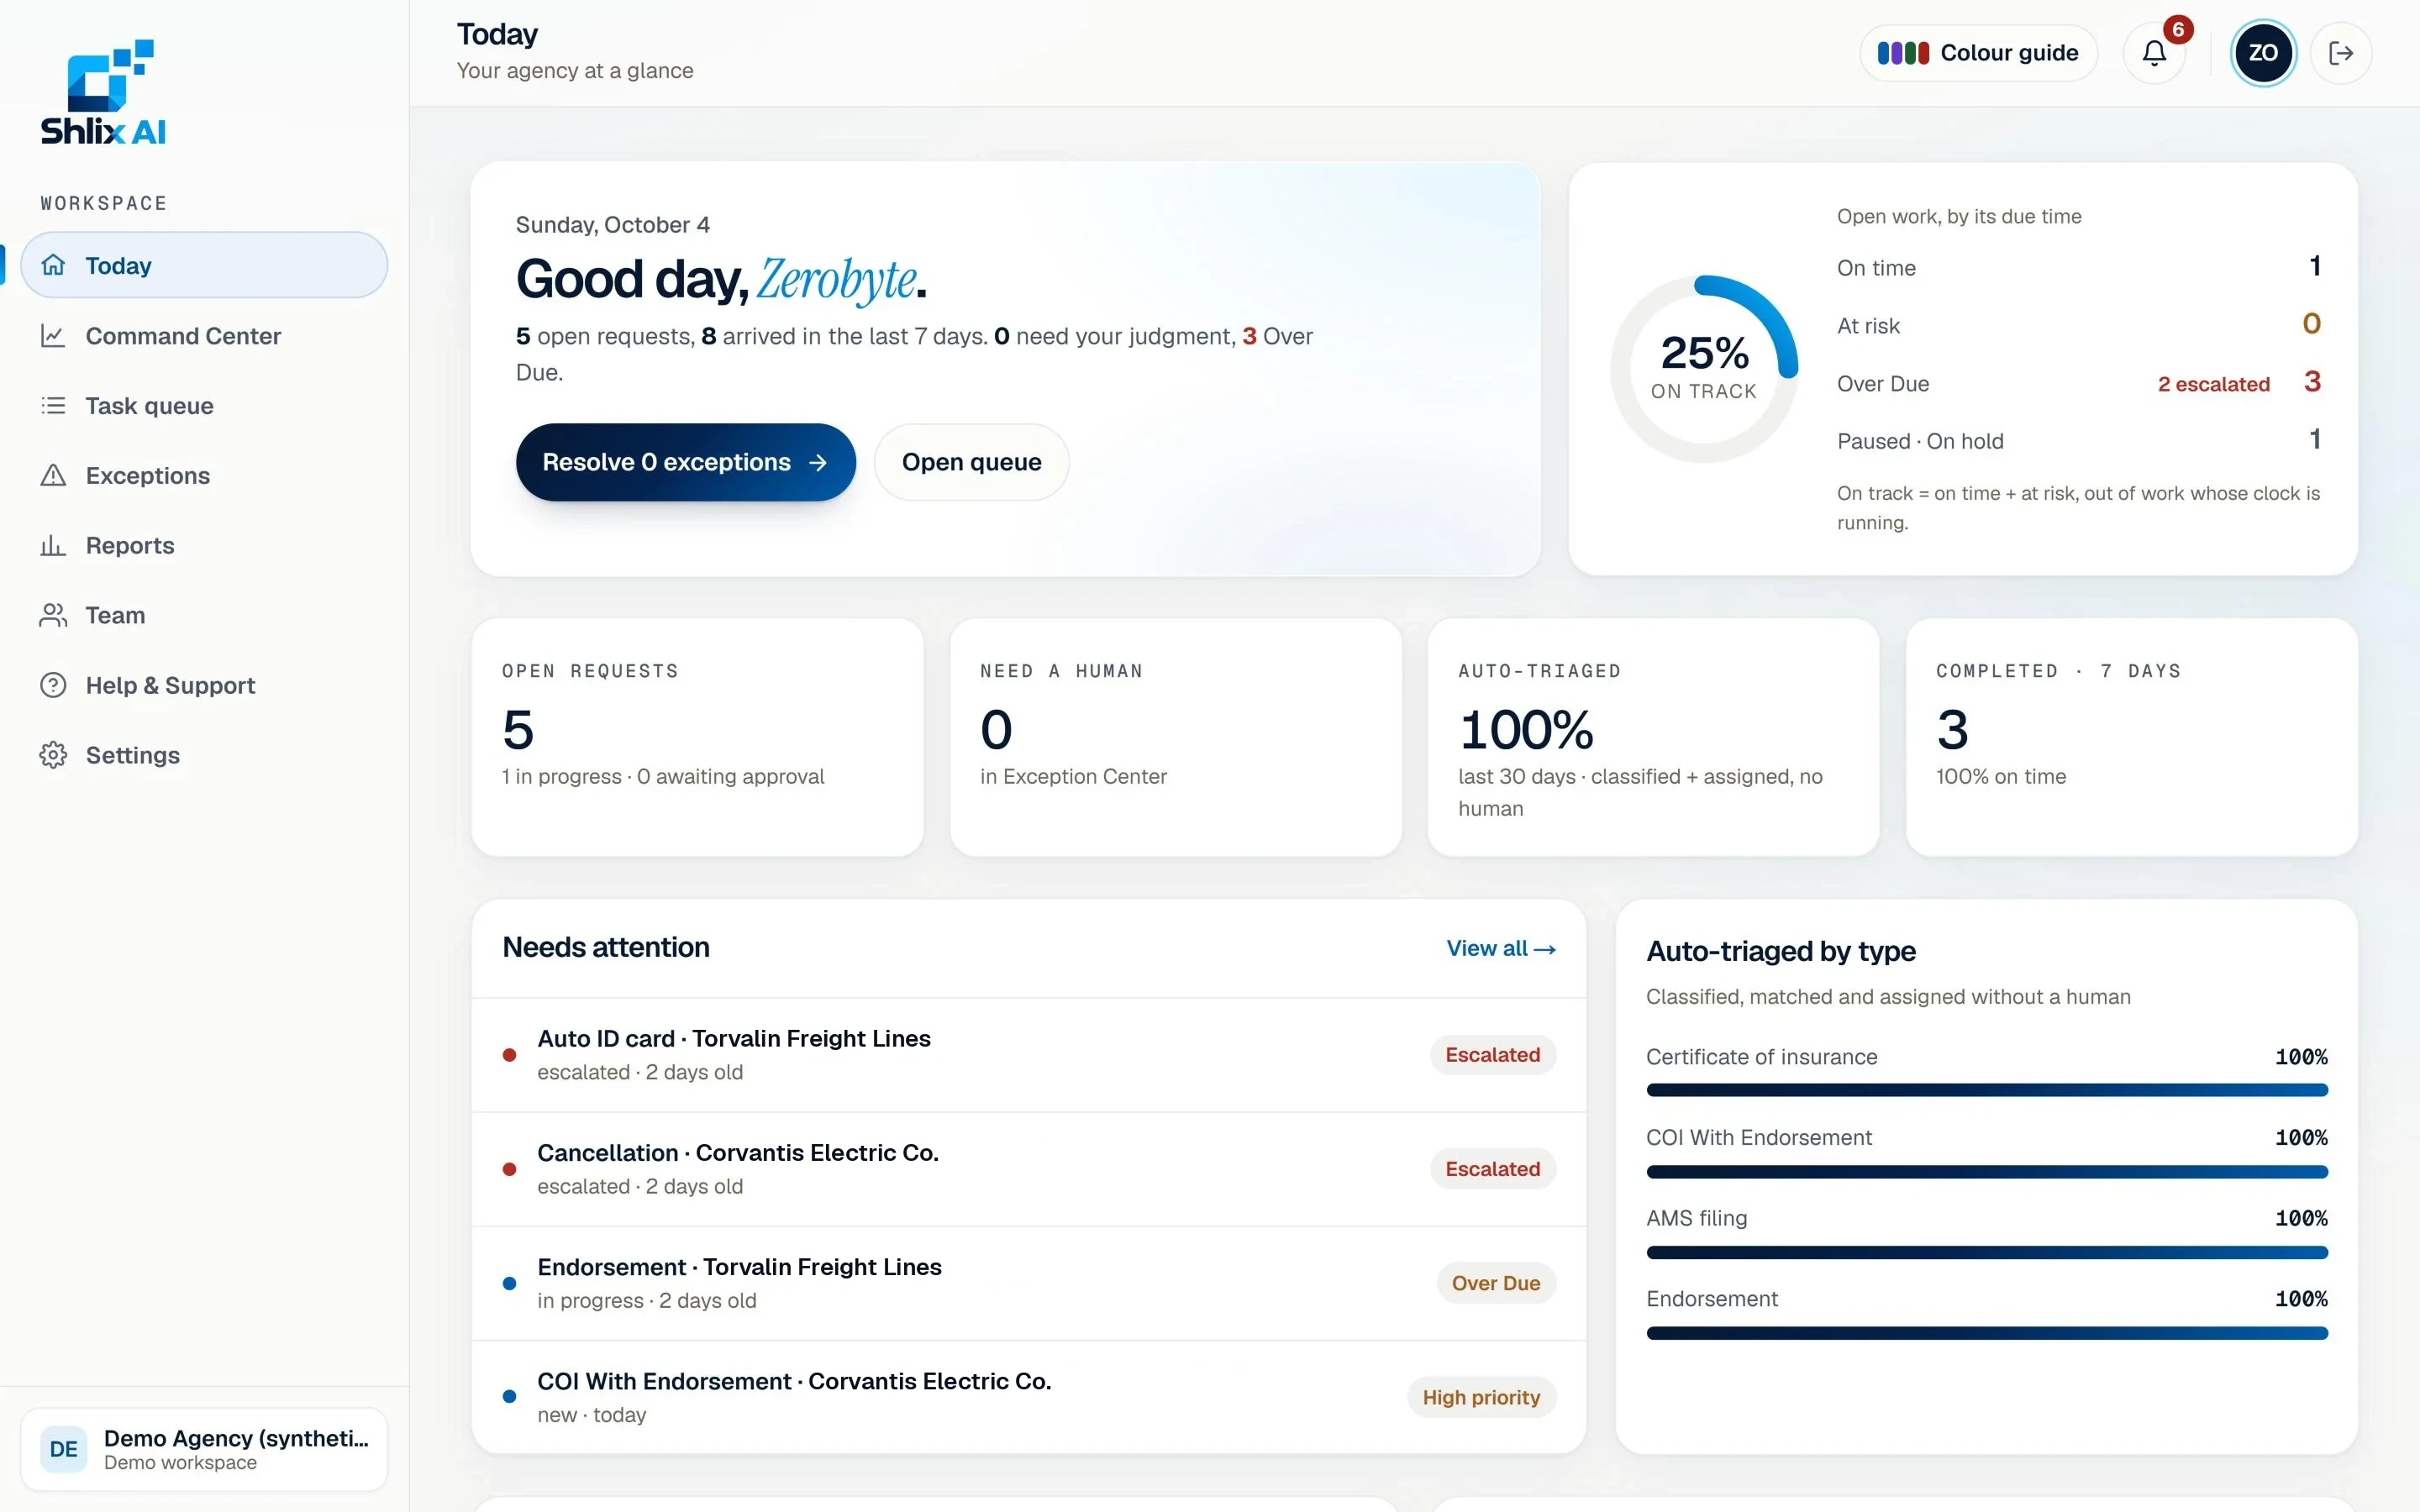Click the Settings gear icon

point(53,755)
